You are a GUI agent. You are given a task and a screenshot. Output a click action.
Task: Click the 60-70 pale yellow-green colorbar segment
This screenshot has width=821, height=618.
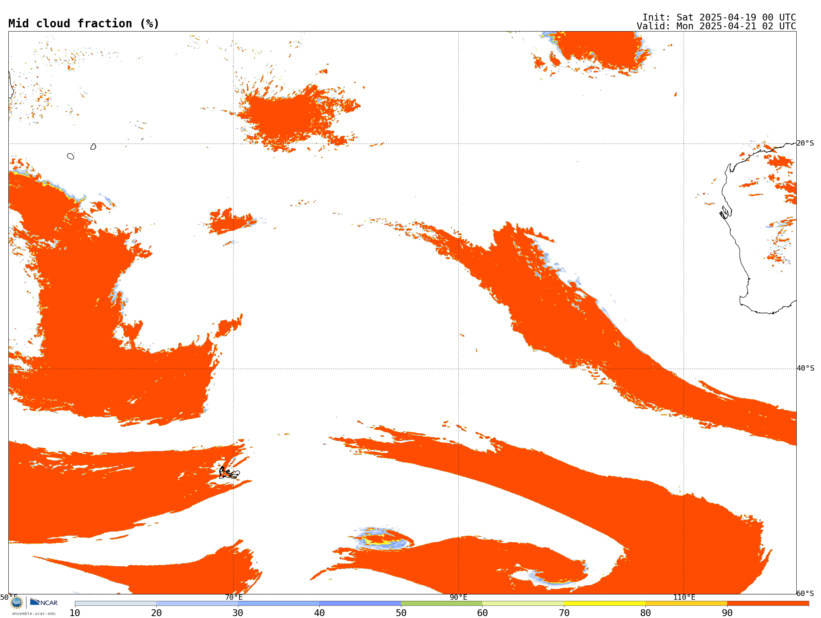(523, 604)
